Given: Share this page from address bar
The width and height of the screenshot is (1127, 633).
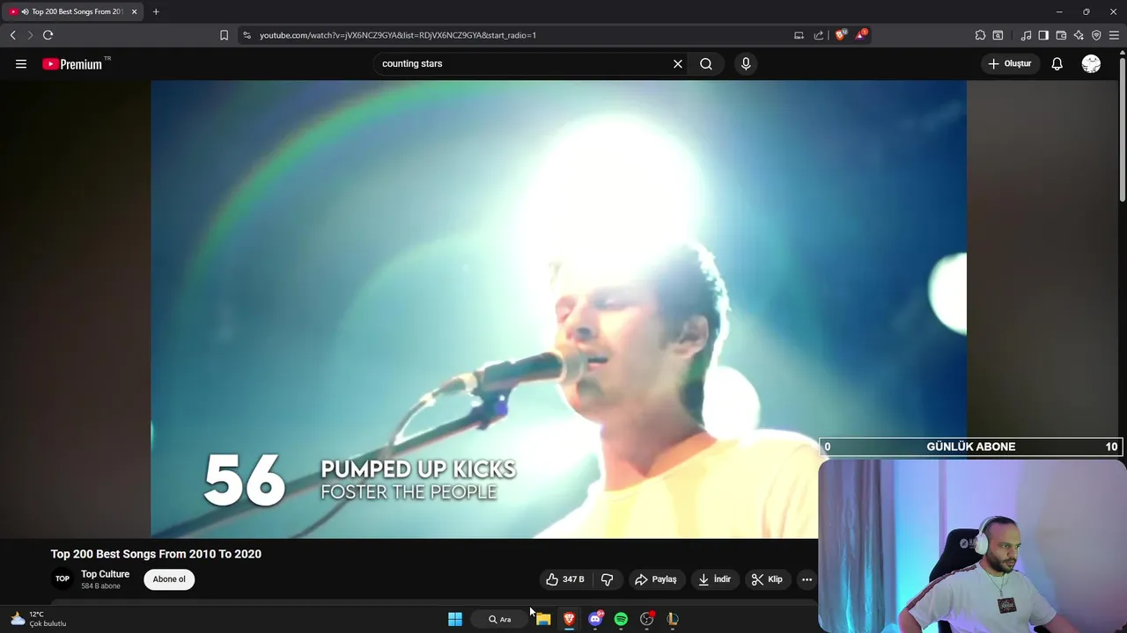Looking at the screenshot, I should click(819, 35).
